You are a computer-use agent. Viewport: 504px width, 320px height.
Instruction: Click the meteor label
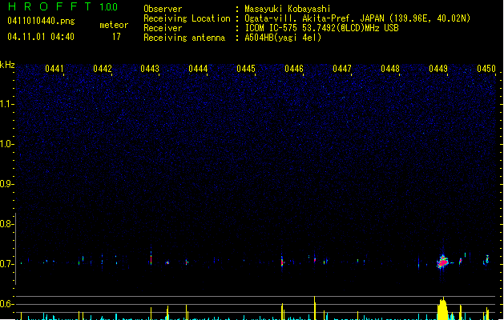pos(114,25)
